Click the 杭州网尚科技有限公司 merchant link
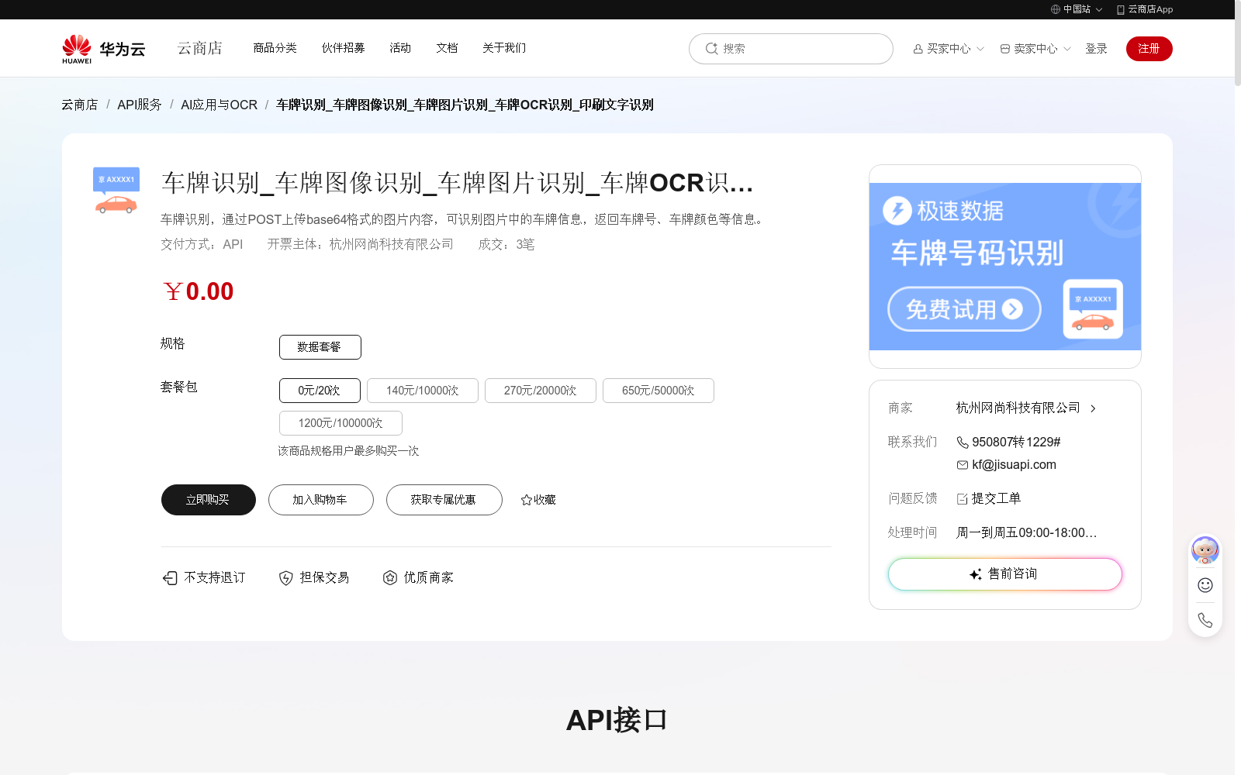This screenshot has width=1241, height=775. point(1018,408)
